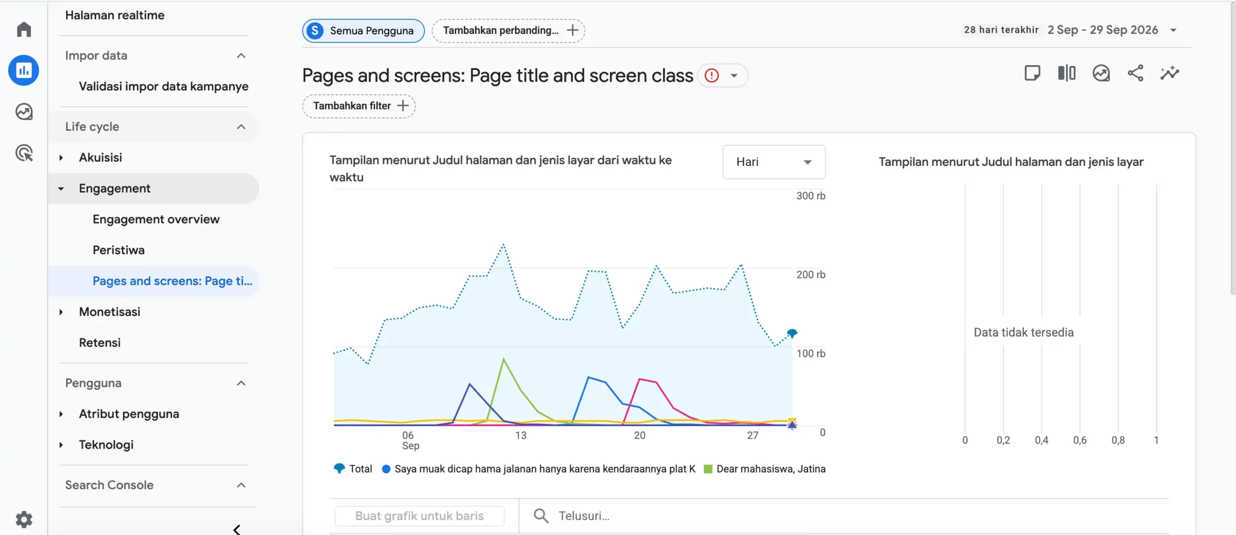Screen dimensions: 1236x535
Task: Click Tambahkan perbanding button
Action: pos(508,31)
